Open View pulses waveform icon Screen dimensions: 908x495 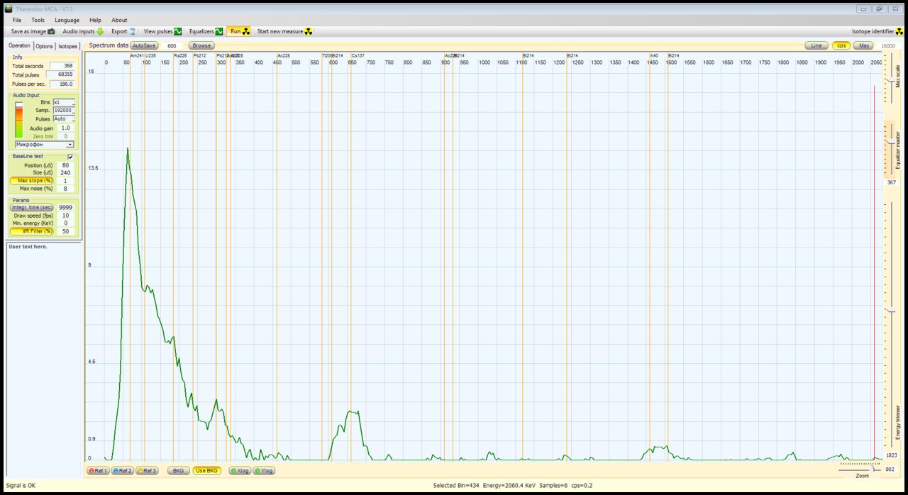[178, 31]
